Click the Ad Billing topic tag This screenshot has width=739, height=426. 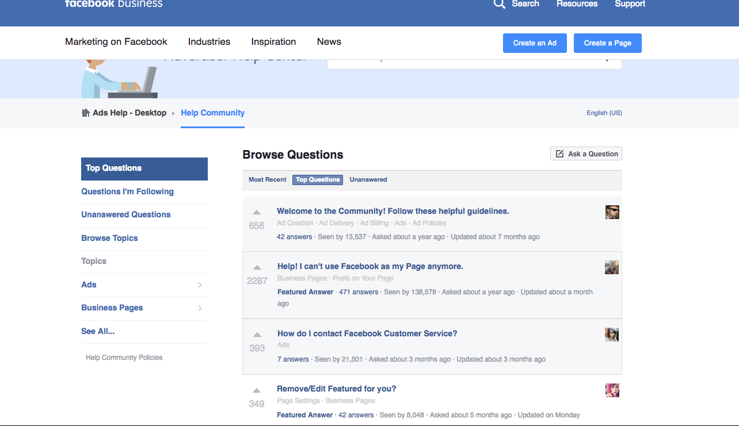pos(375,223)
